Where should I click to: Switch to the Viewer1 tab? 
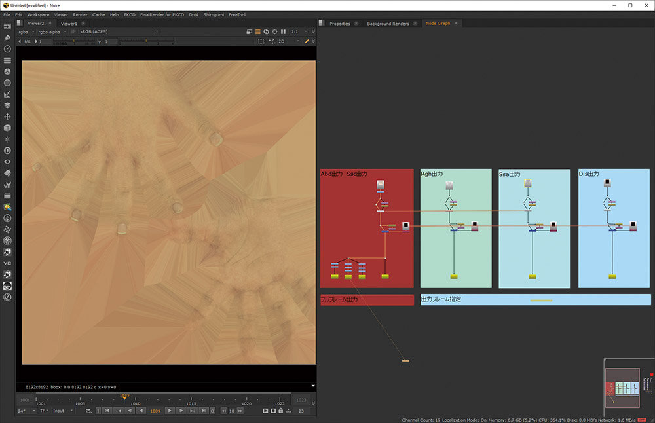(x=69, y=24)
